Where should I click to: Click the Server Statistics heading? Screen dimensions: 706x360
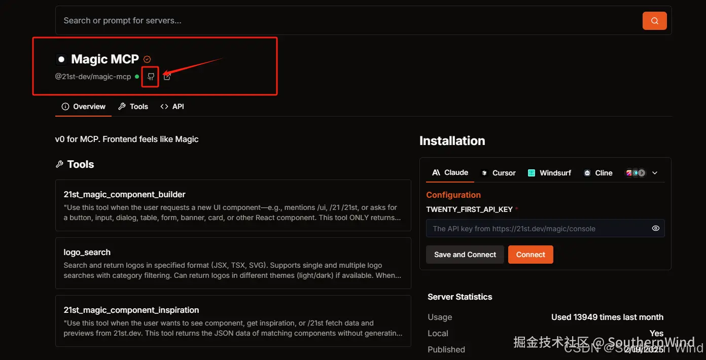460,297
